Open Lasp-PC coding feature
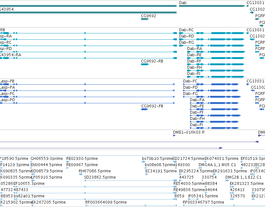Viewport: 265px width, 207px height. click(x=7, y=94)
